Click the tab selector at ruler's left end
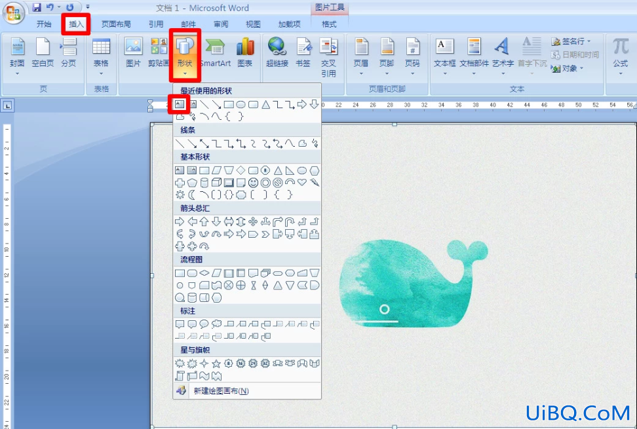Viewport: 637px width, 429px height. pyautogui.click(x=7, y=105)
